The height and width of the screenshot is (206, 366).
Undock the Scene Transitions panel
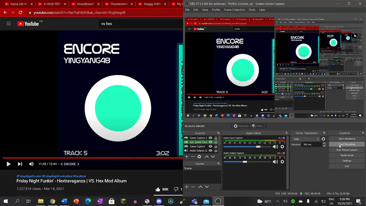tap(324, 133)
